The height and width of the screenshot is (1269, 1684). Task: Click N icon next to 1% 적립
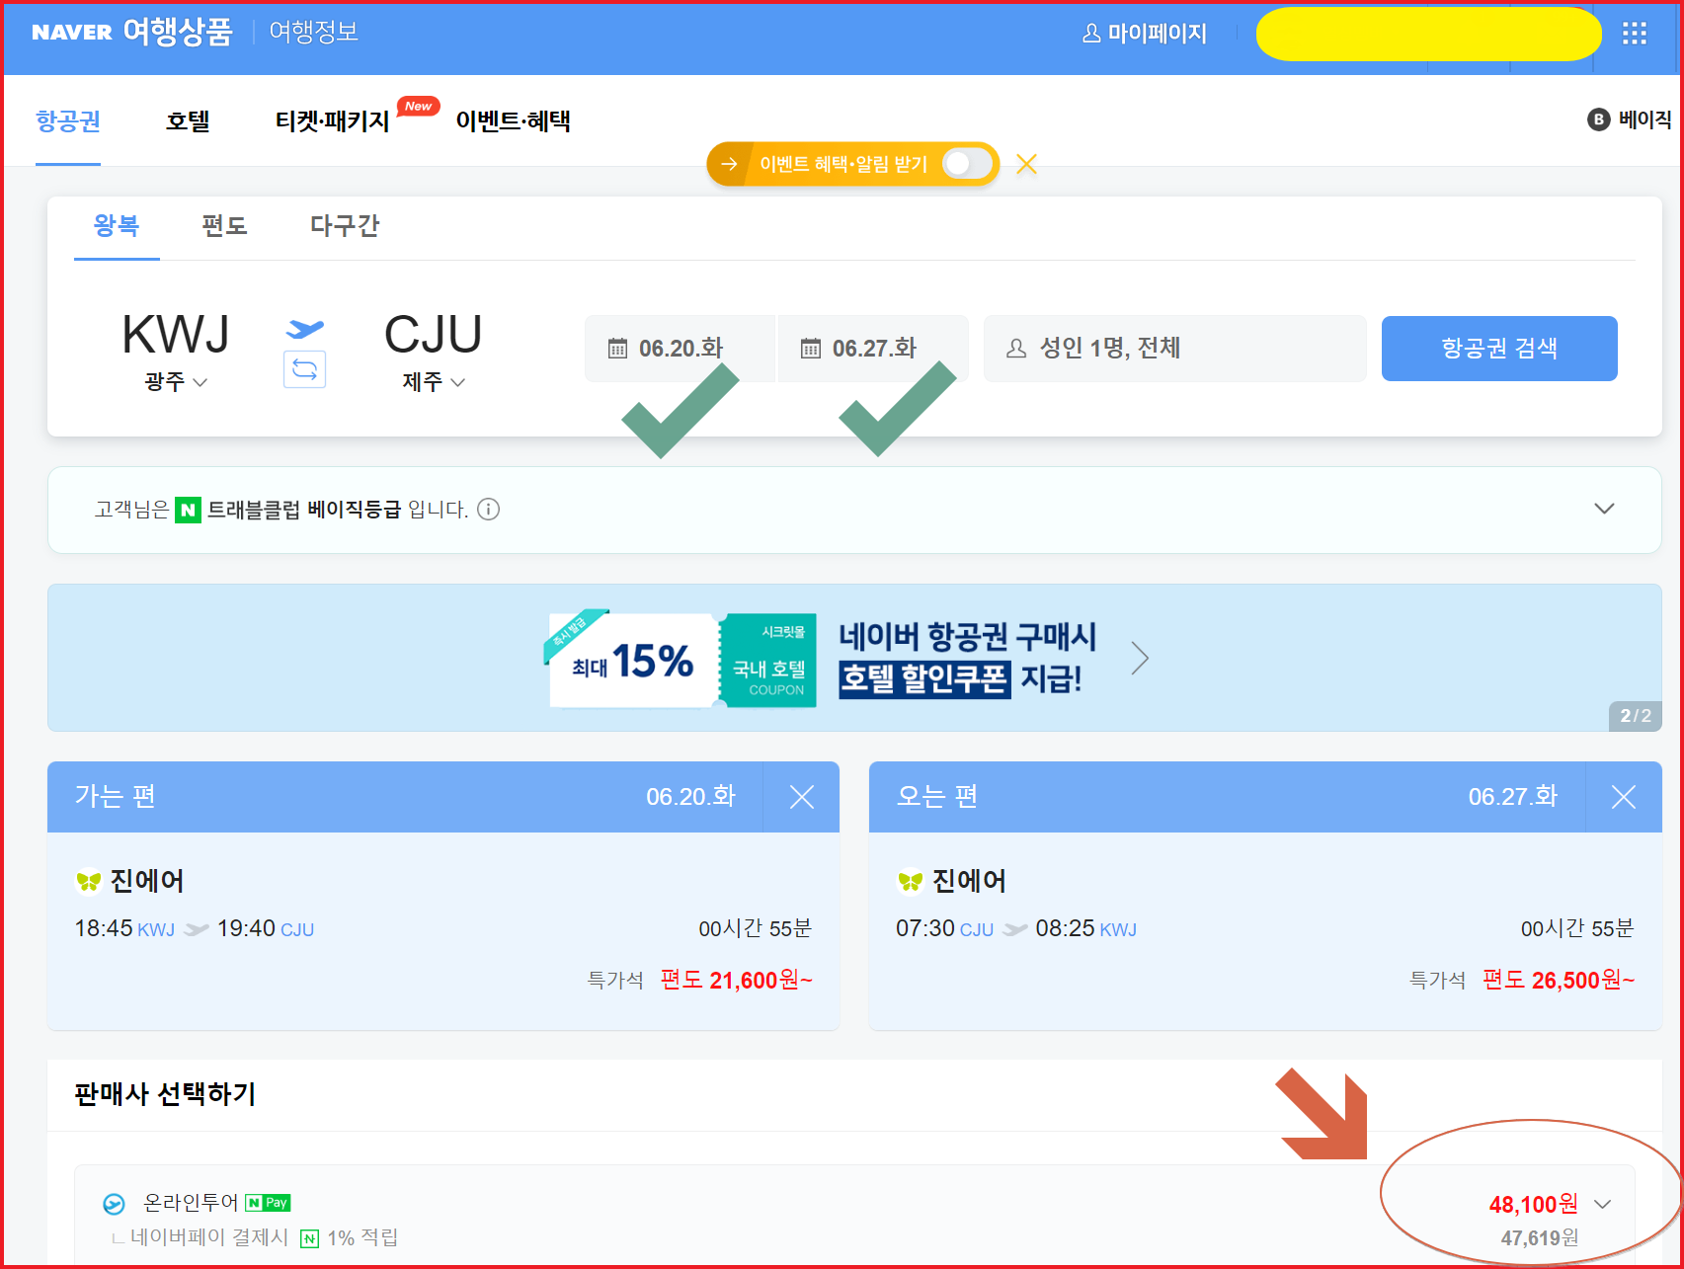point(309,1238)
